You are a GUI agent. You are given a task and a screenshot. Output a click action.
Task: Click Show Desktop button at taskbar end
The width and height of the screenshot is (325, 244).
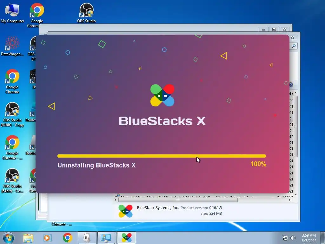pyautogui.click(x=323, y=238)
